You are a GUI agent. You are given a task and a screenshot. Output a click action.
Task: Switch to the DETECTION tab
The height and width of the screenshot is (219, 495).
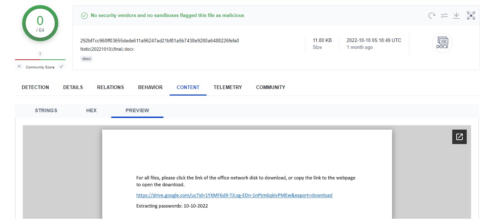(35, 87)
